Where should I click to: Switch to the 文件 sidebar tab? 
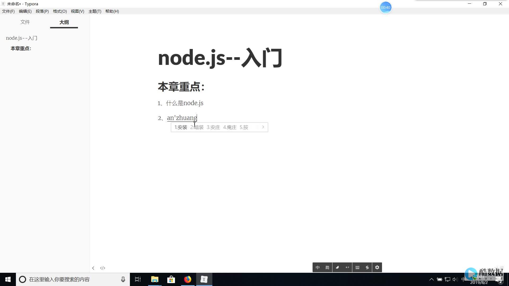click(x=25, y=22)
